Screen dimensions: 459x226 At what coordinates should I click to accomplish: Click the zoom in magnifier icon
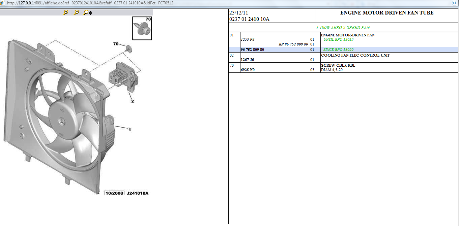coord(66,12)
